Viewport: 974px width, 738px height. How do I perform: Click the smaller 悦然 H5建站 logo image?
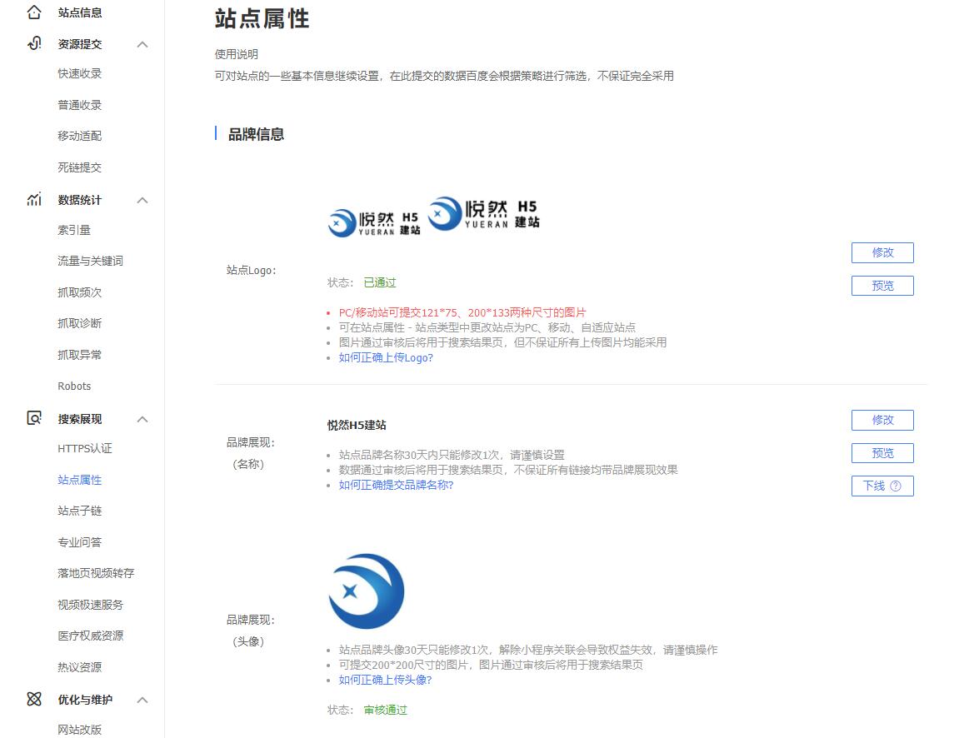pyautogui.click(x=374, y=224)
